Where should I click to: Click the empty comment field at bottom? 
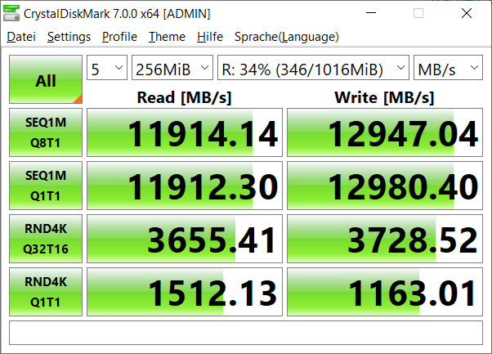[x=246, y=333]
